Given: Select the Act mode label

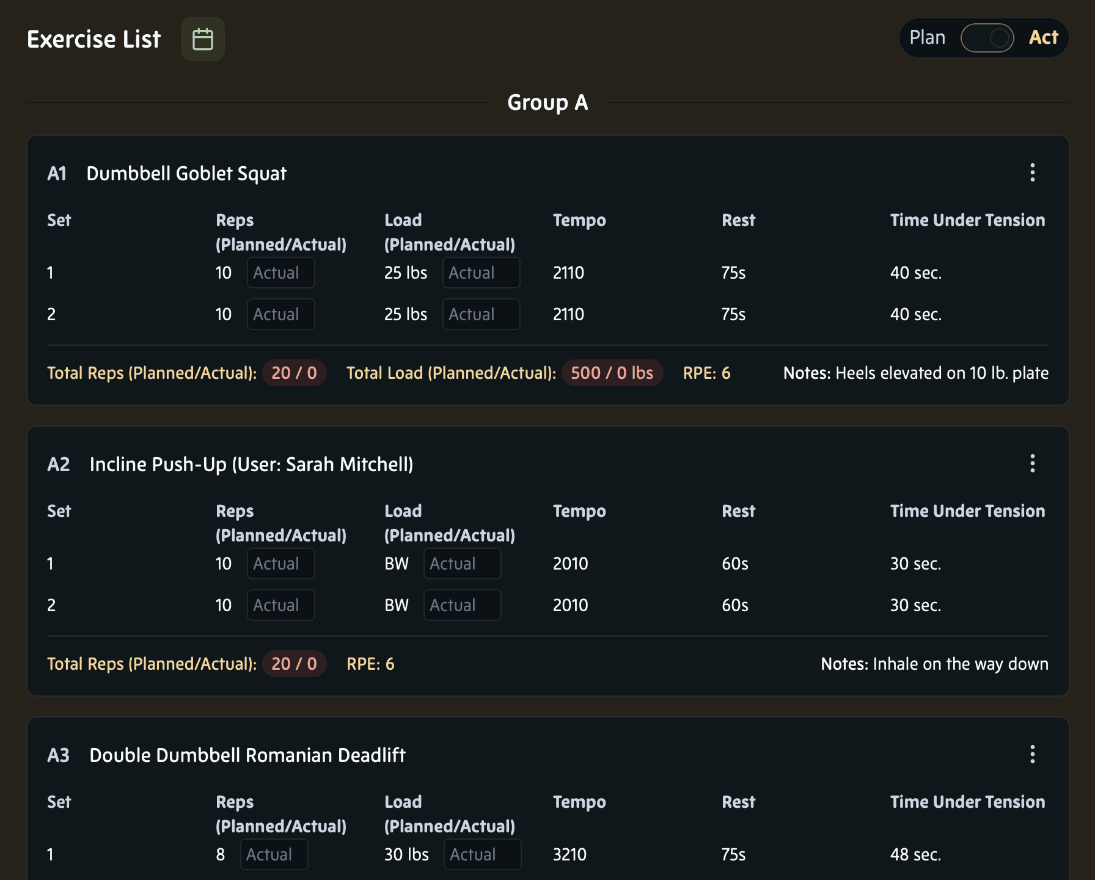Looking at the screenshot, I should (x=1043, y=38).
